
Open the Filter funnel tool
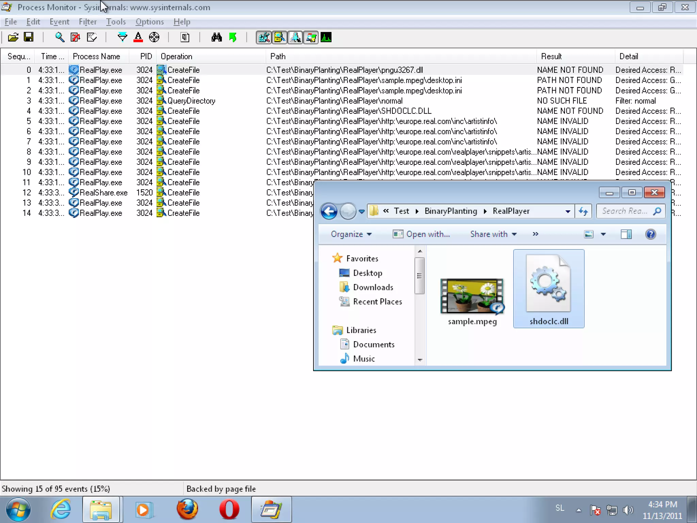(122, 37)
